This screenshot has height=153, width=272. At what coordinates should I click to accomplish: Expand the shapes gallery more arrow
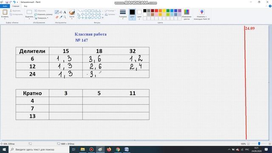point(103,18)
